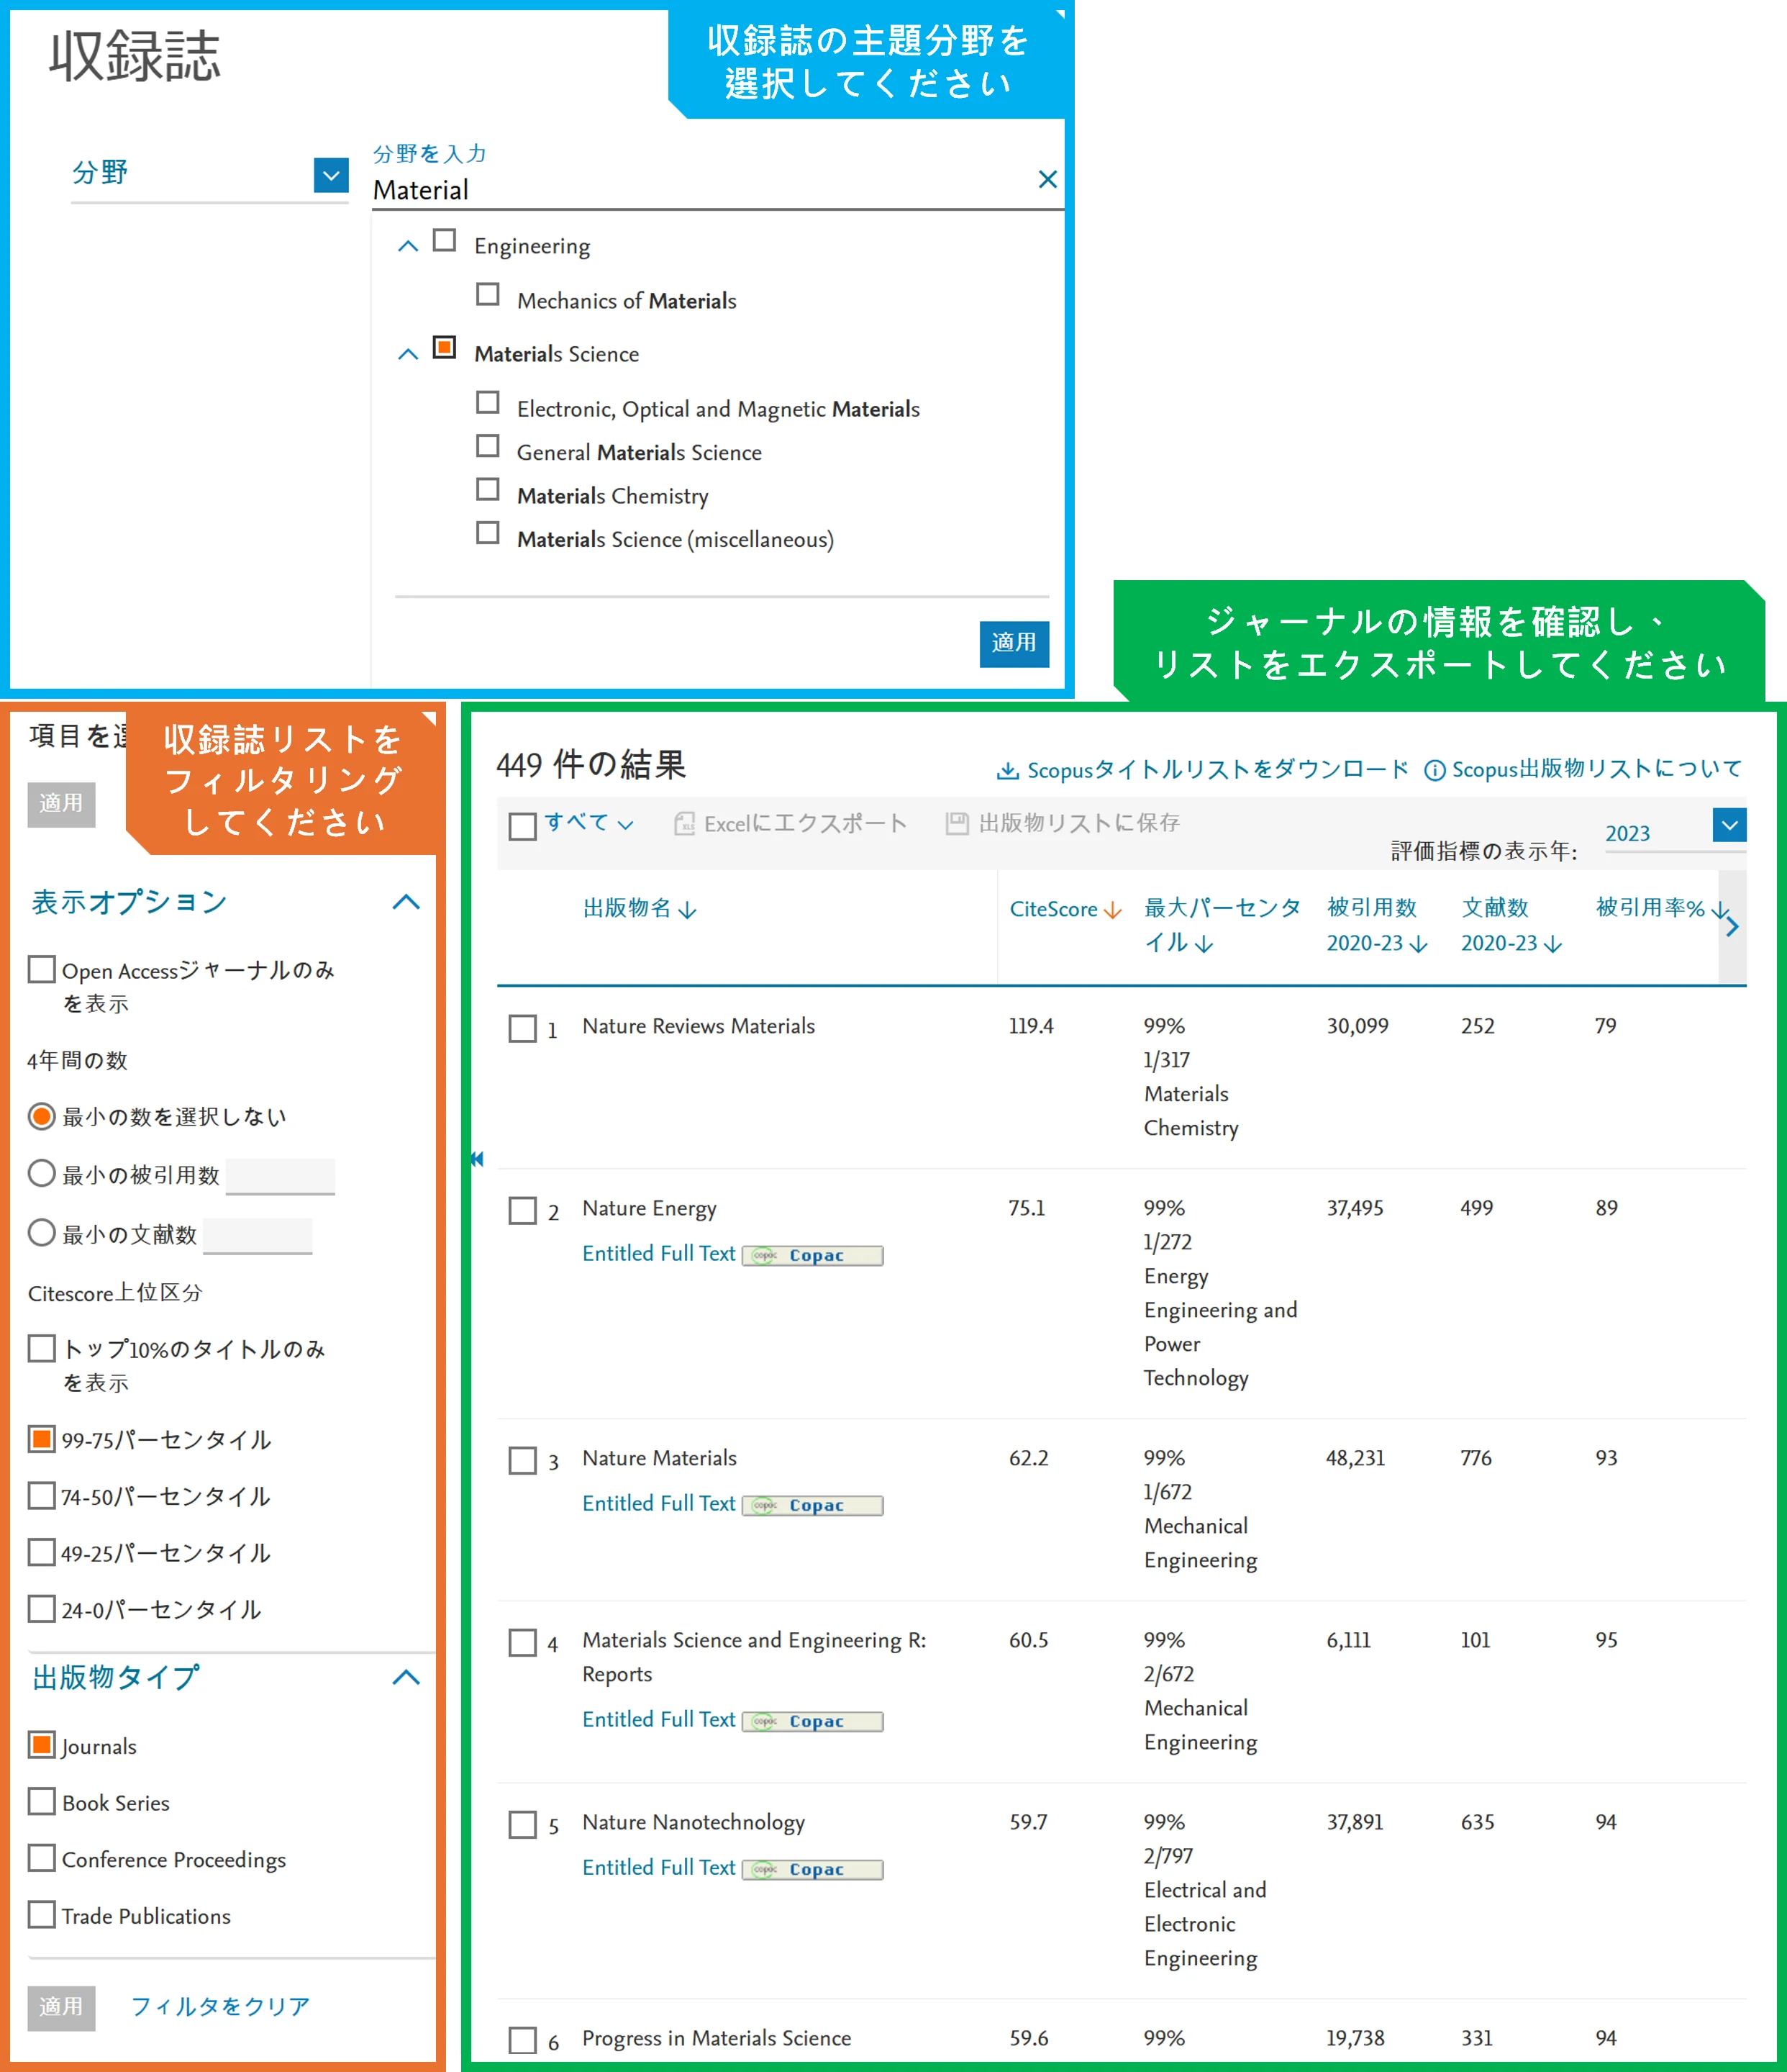
Task: Click the フィルタをクリア link
Action: (x=221, y=2006)
